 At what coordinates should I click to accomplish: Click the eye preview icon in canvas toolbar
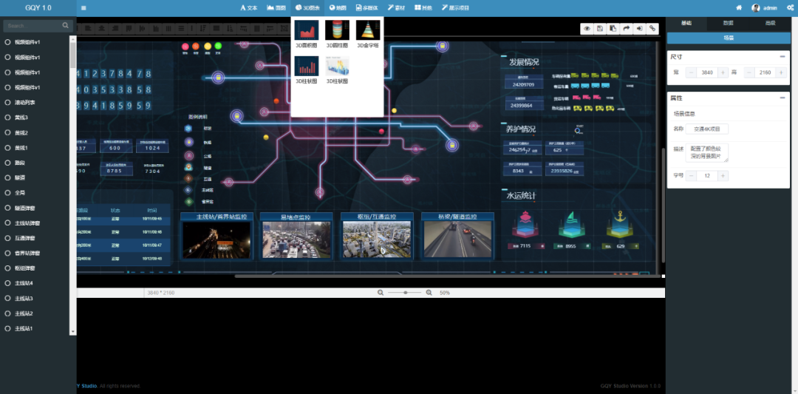click(x=587, y=29)
